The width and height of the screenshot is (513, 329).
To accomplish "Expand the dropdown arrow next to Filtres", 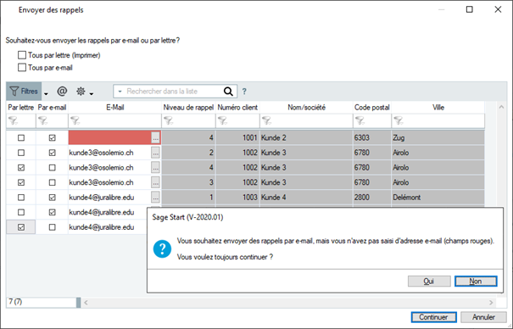I will pyautogui.click(x=46, y=94).
